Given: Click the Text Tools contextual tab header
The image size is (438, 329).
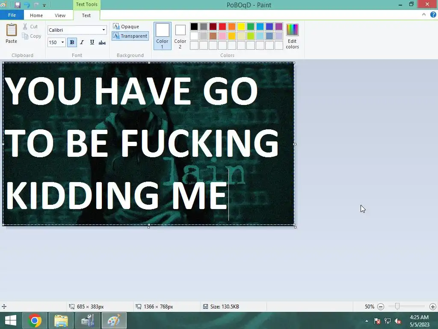Looking at the screenshot, I should 86,4.
